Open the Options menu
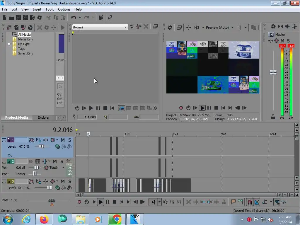The height and width of the screenshot is (225, 300). point(64,9)
